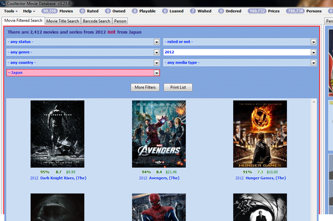Open the Dark Knight Rises poster
Screen dimensions: 333x221
57,134
